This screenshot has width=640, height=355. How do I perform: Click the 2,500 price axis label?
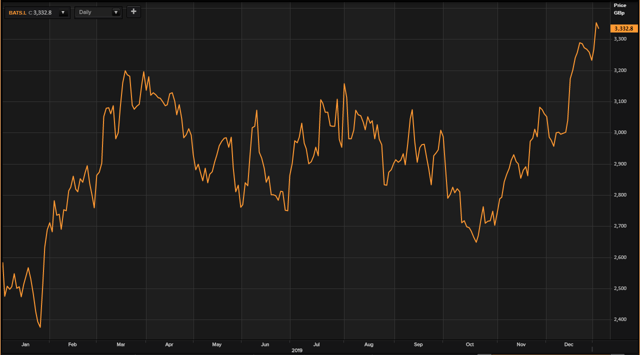[x=620, y=288]
